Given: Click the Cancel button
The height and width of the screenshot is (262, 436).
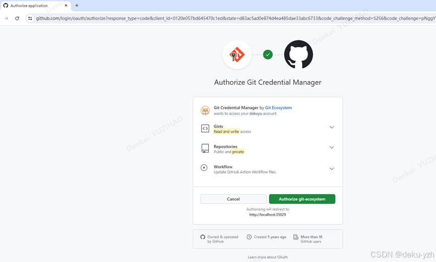Looking at the screenshot, I should [233, 199].
